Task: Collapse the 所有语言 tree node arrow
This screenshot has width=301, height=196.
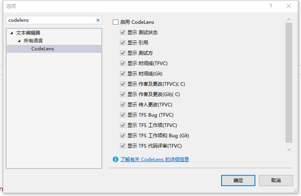Action: (19, 41)
